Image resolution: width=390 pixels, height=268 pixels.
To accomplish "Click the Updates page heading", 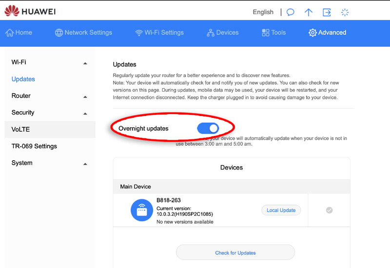I will click(x=125, y=64).
